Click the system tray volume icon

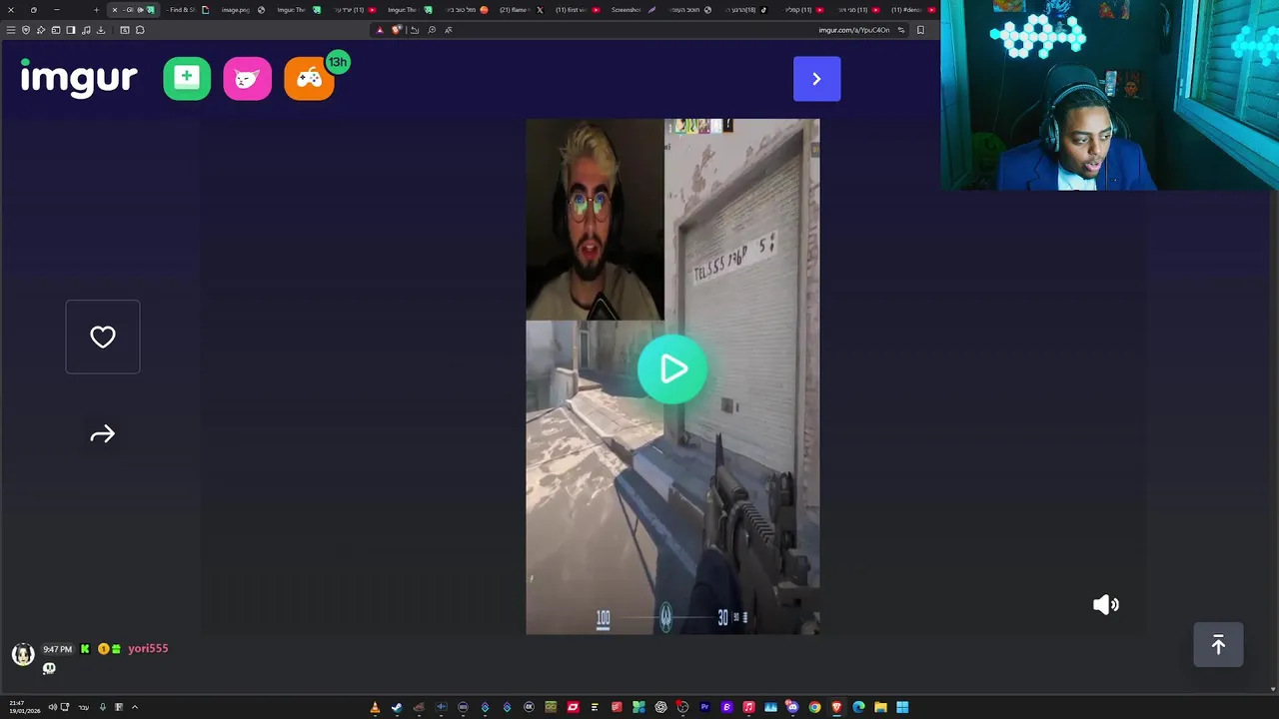pos(51,707)
